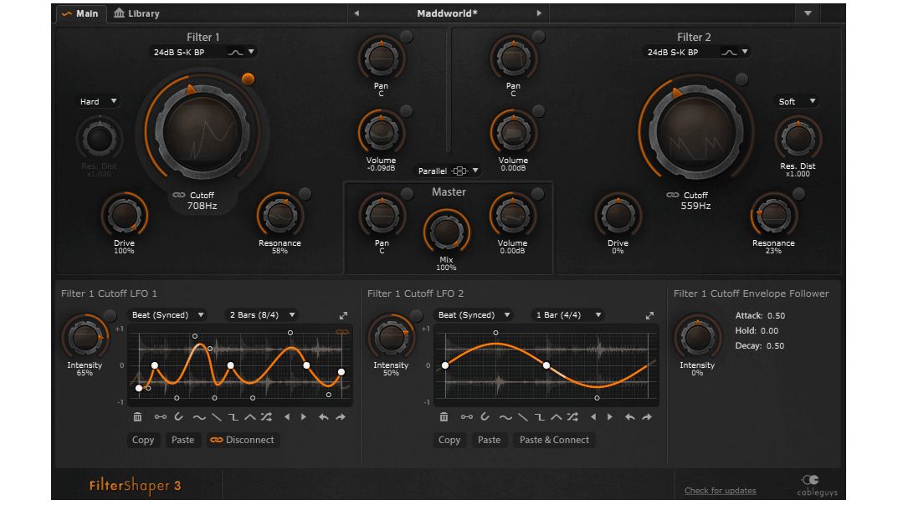
Task: Undo last edit in LFO 1 with the undo arrow
Action: point(321,416)
